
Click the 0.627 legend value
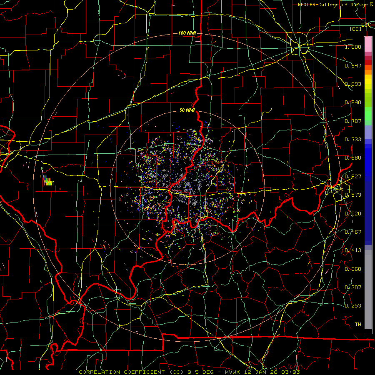point(353,177)
